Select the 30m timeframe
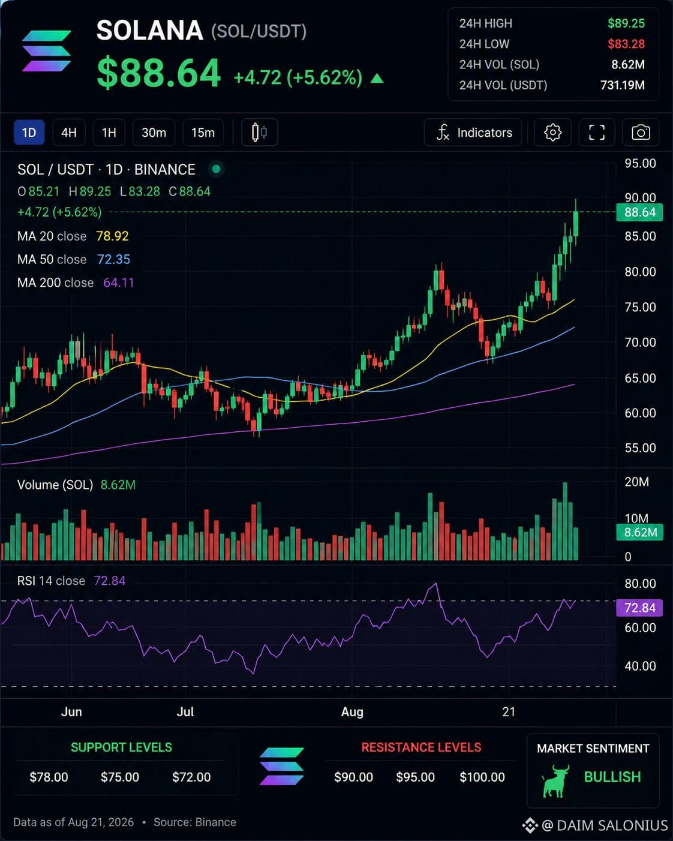 point(154,133)
